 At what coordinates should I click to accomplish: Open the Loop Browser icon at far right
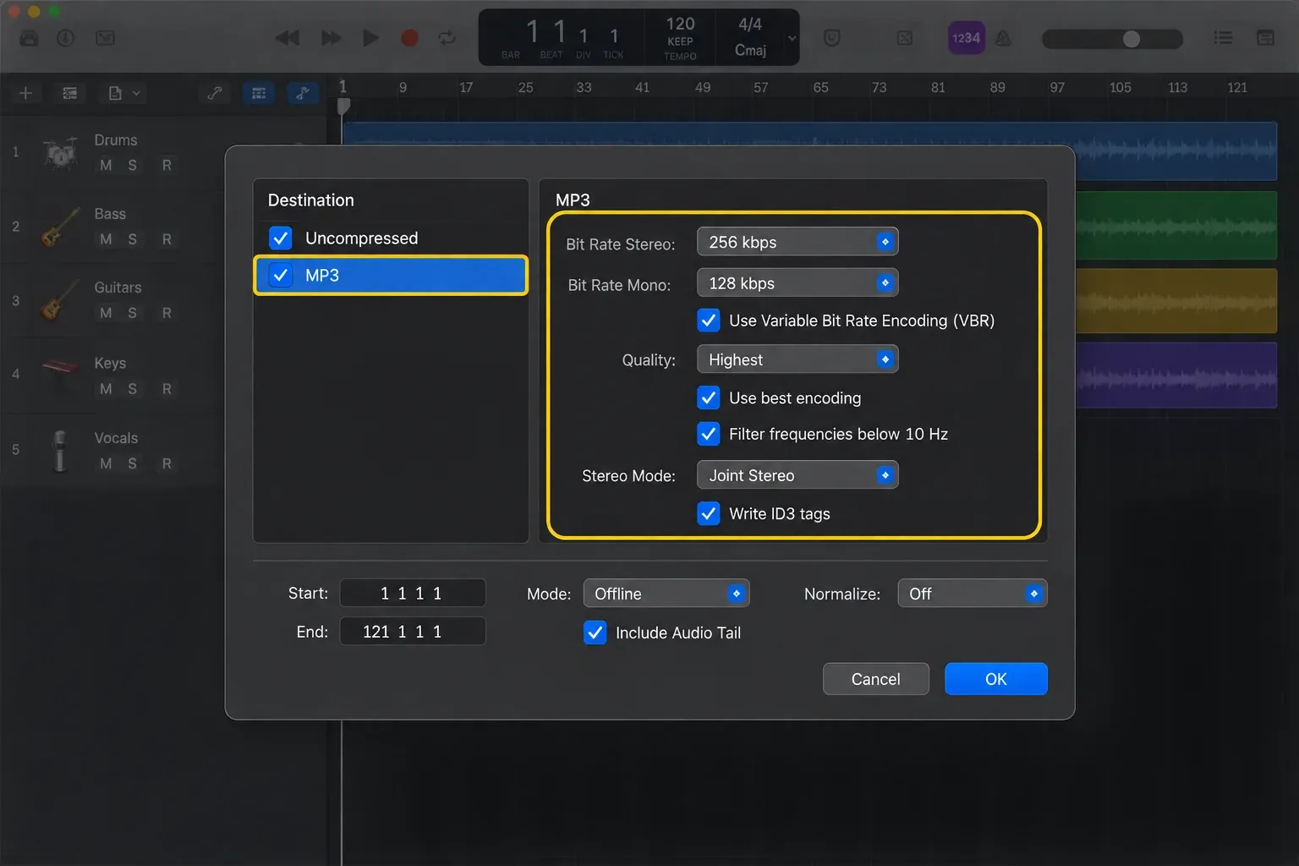click(x=1266, y=38)
